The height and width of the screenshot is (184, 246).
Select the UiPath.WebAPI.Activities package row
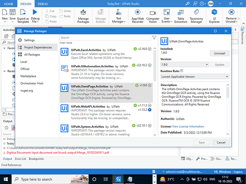point(106,113)
